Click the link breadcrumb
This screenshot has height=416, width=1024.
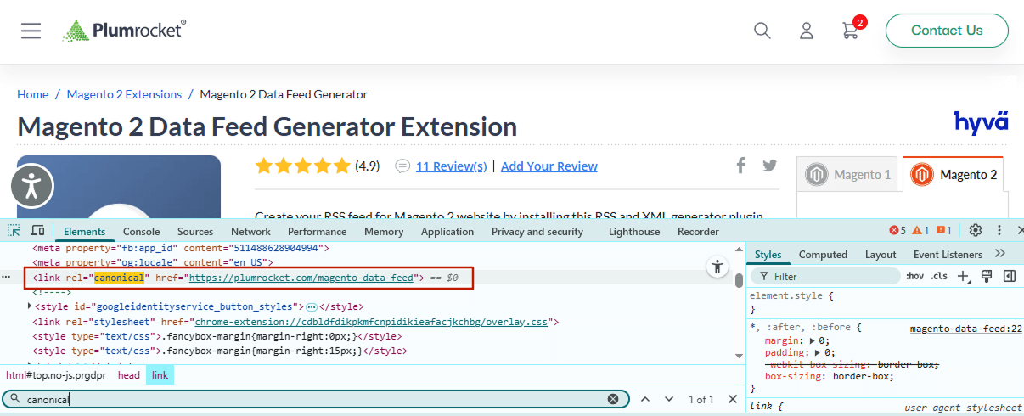click(x=160, y=375)
